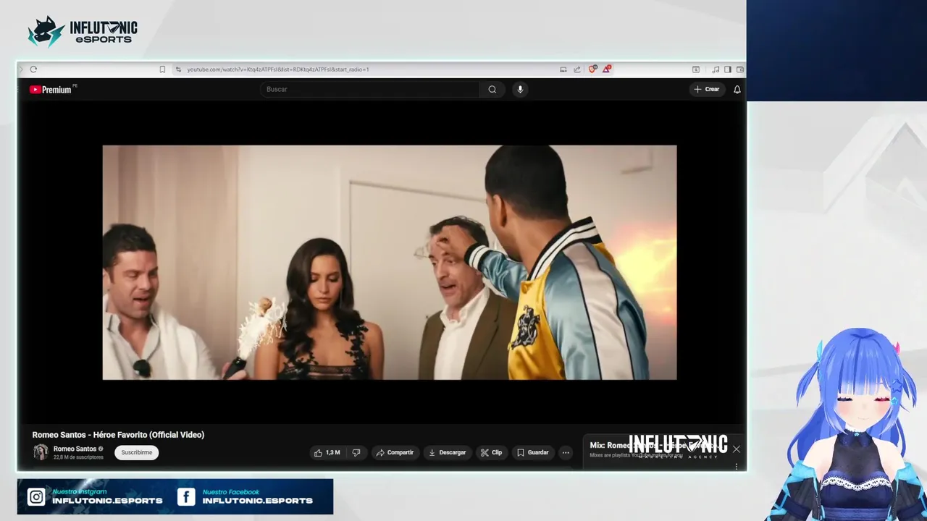927x521 pixels.
Task: Toggle the browser sidebar panel icon
Action: coord(728,69)
